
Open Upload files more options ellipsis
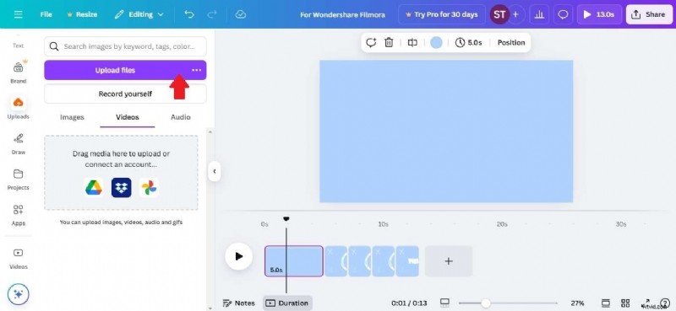pyautogui.click(x=196, y=70)
